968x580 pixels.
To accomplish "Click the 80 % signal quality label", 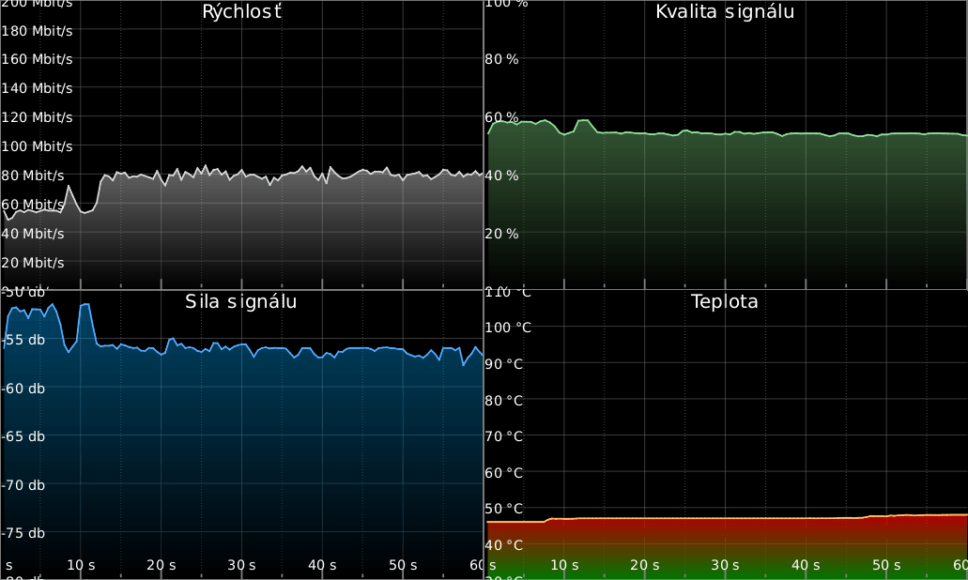I will click(x=502, y=59).
